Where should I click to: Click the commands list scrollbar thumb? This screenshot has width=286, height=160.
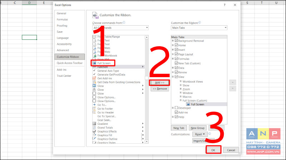[147, 78]
